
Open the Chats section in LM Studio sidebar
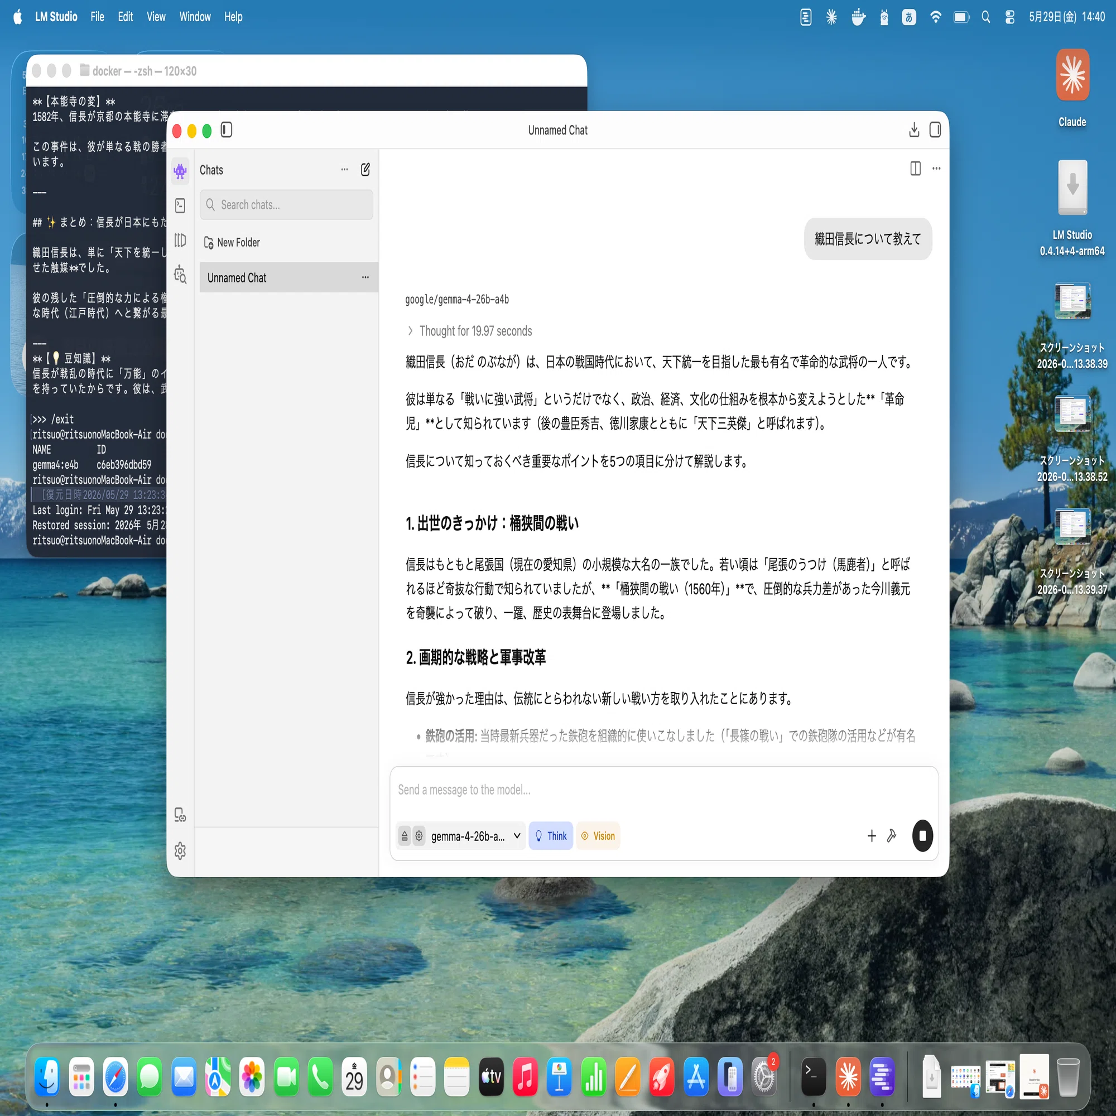[180, 171]
